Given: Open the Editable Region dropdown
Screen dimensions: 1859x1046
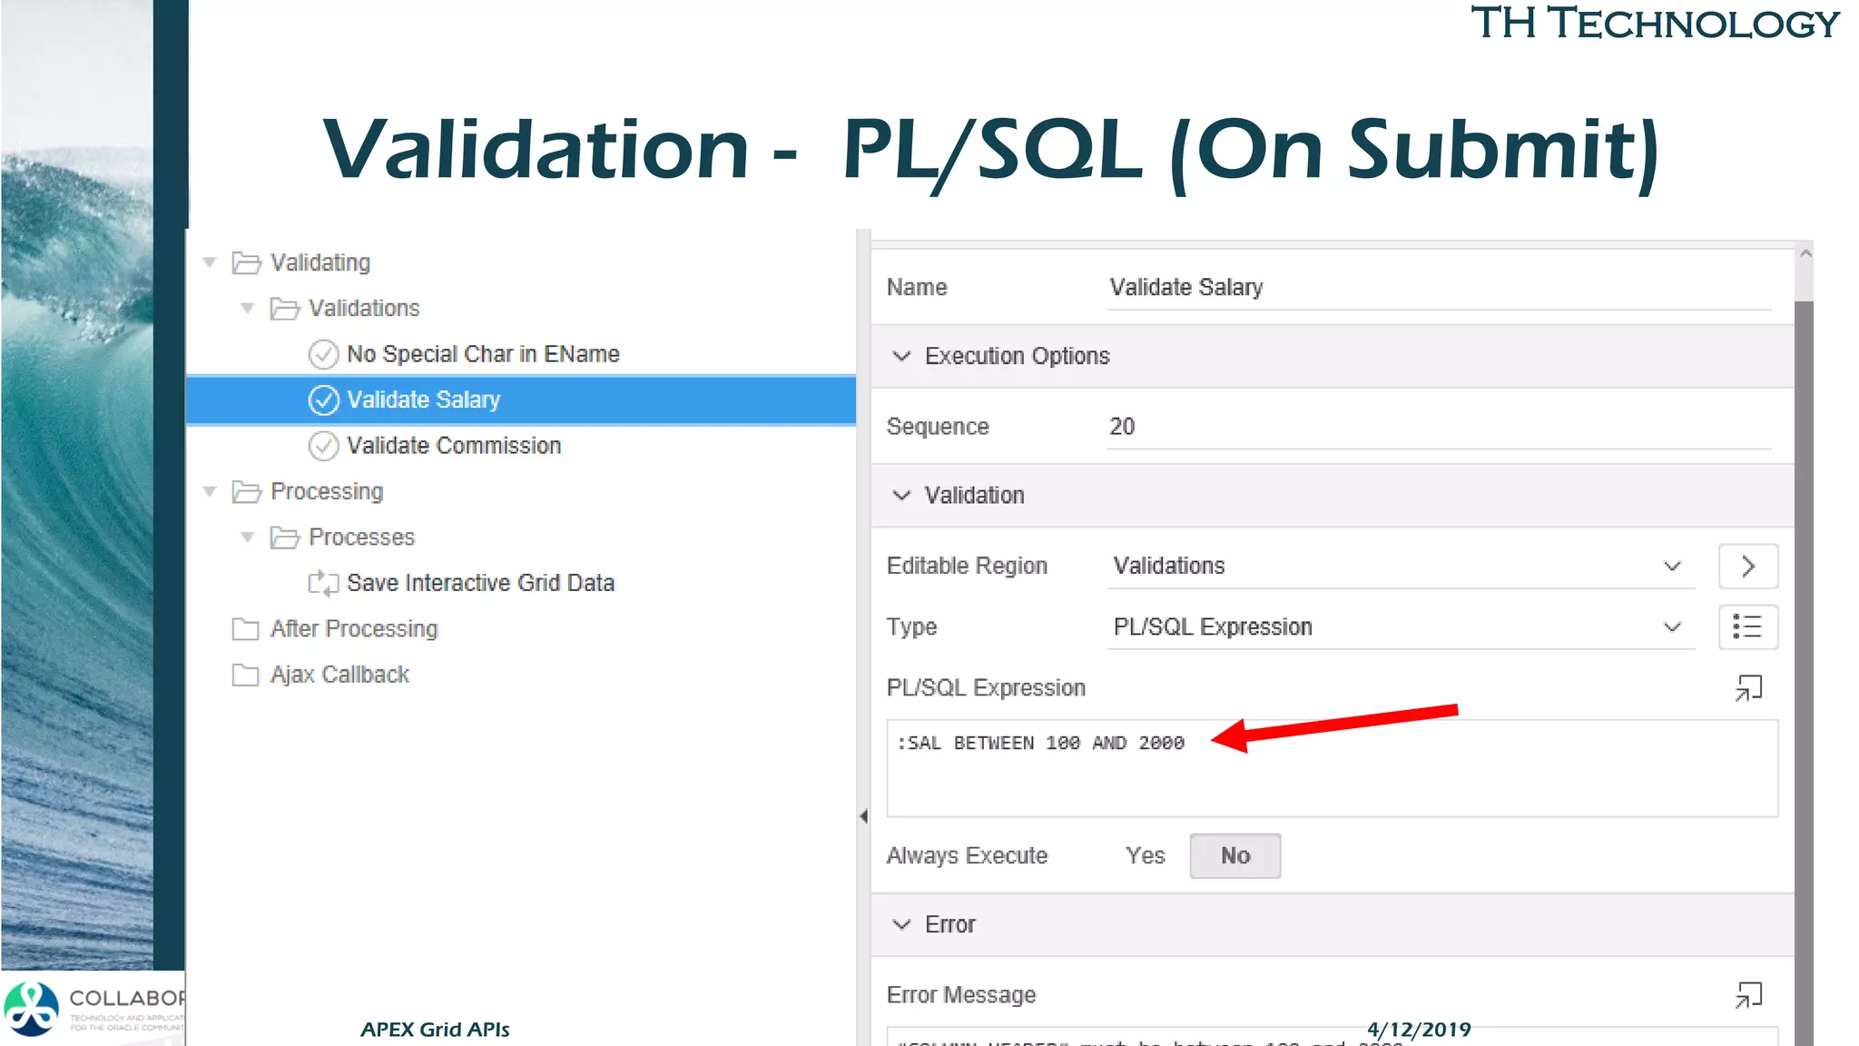Looking at the screenshot, I should 1401,566.
